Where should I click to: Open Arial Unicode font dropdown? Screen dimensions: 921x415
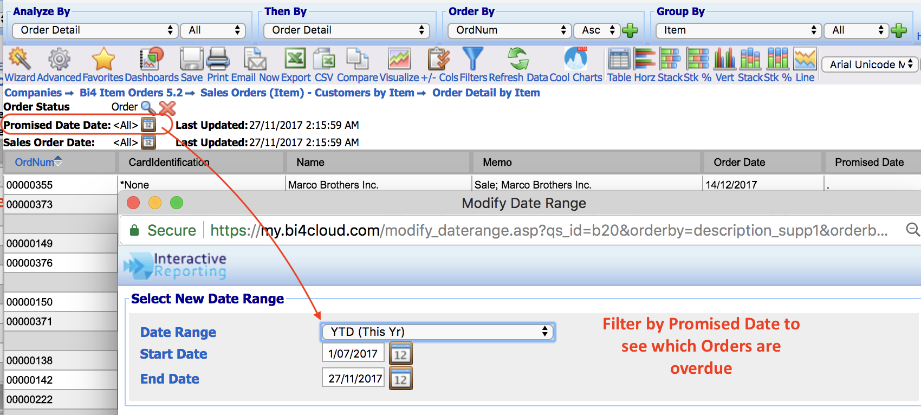[x=870, y=64]
